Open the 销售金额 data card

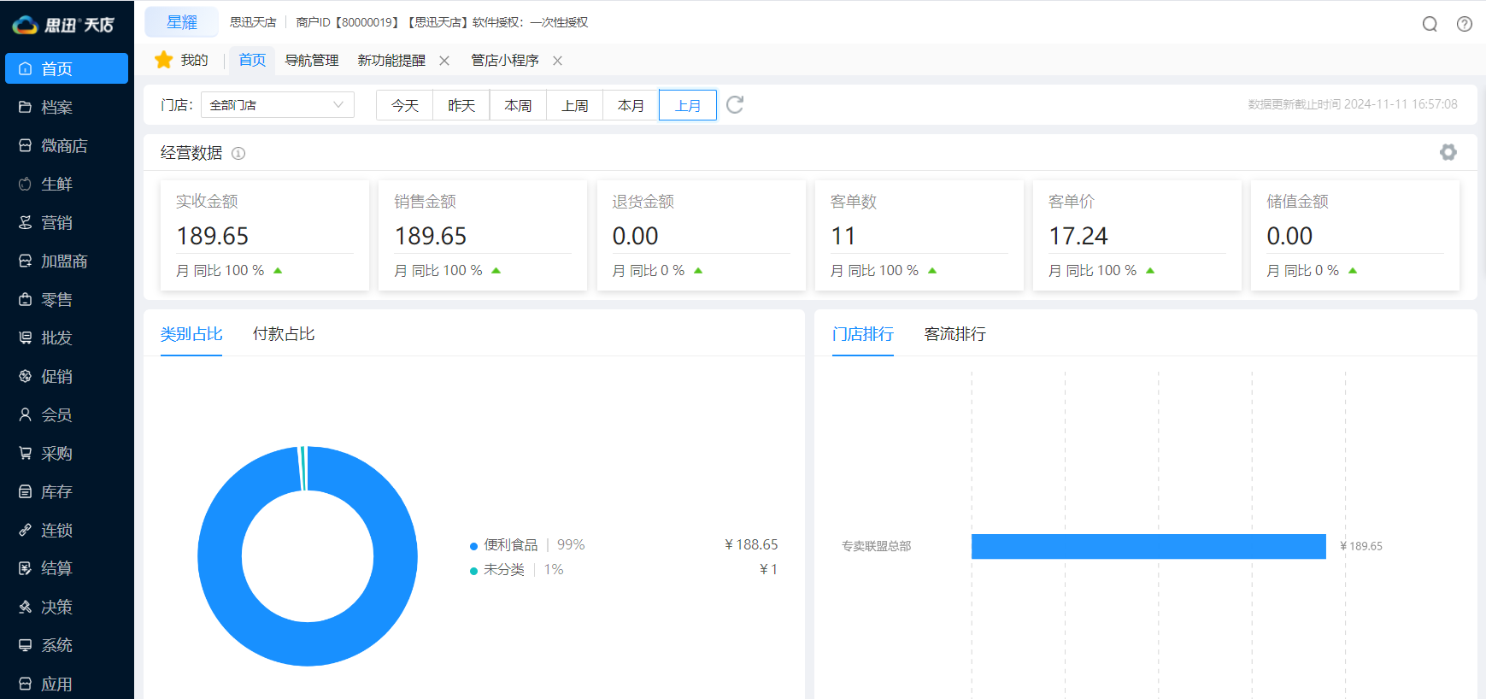click(483, 235)
